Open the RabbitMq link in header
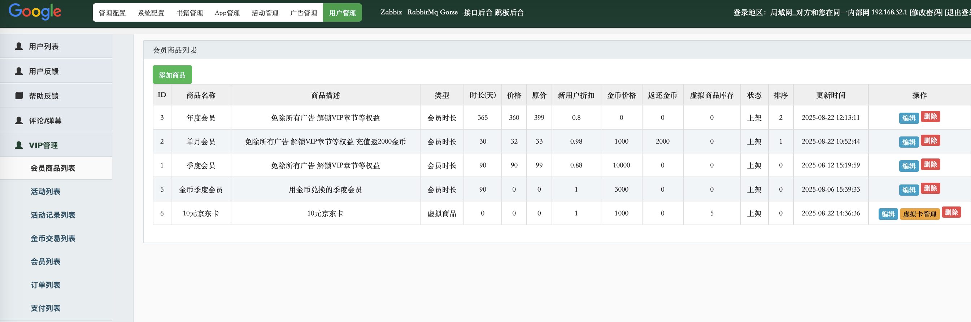Viewport: 971px width, 322px height. tap(422, 12)
